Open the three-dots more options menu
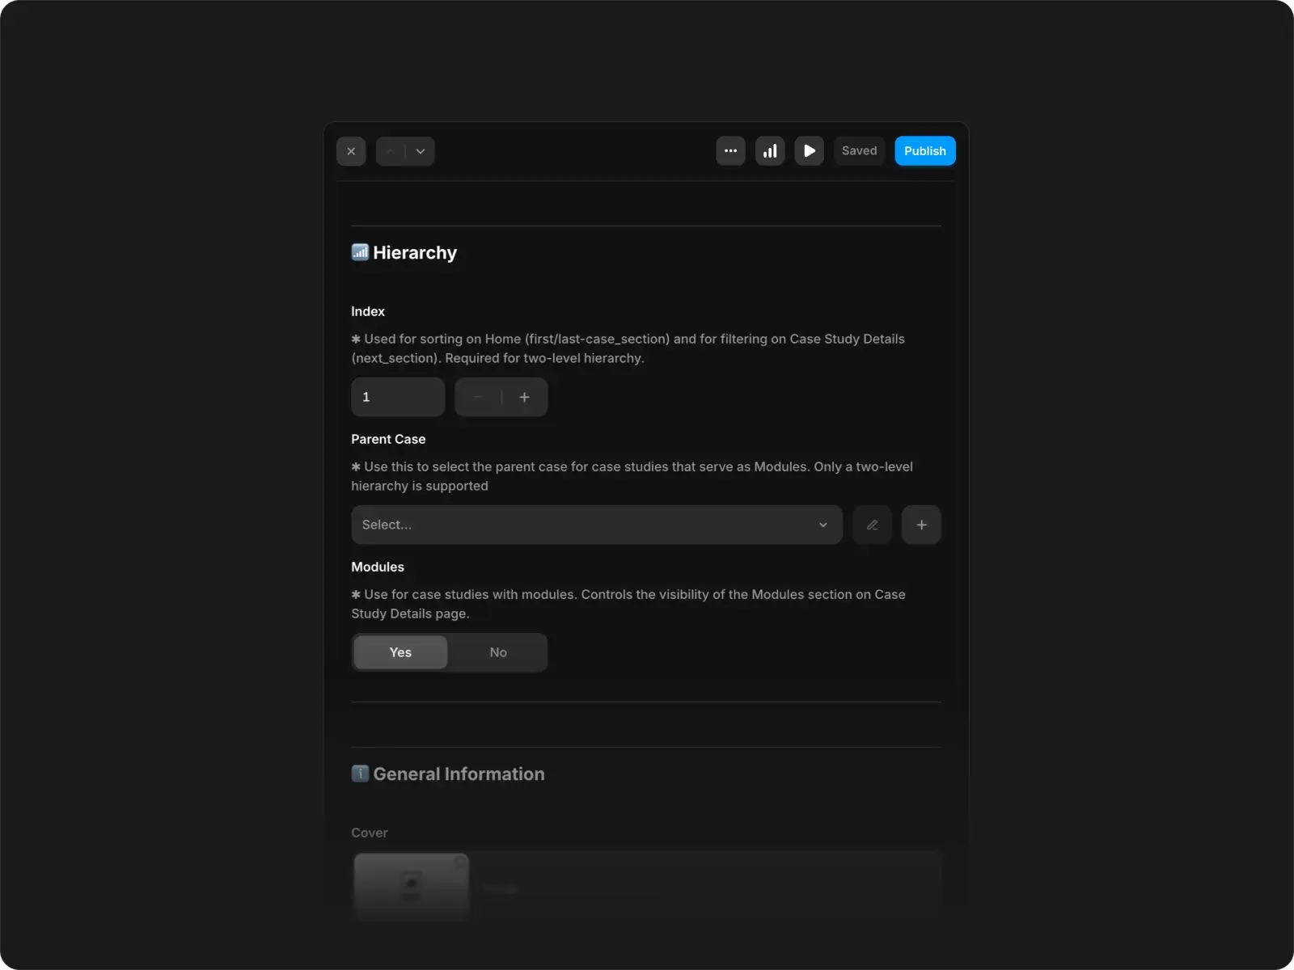The image size is (1294, 970). pos(730,151)
